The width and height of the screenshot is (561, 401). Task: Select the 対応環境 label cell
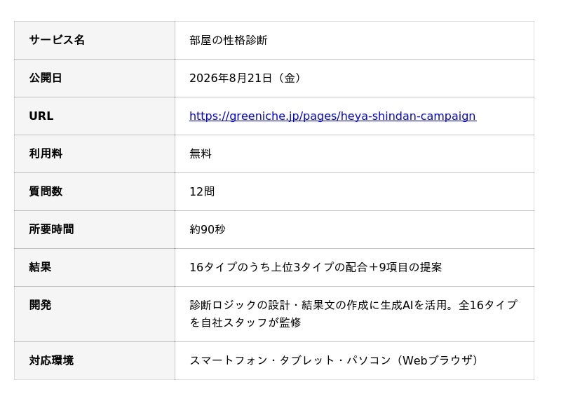coord(95,361)
